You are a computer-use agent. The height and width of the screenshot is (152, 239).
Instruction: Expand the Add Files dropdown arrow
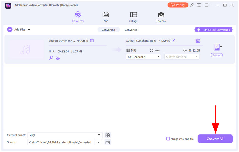[29, 30]
